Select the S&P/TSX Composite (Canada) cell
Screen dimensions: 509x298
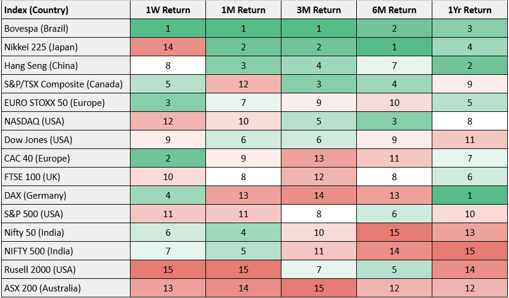63,84
